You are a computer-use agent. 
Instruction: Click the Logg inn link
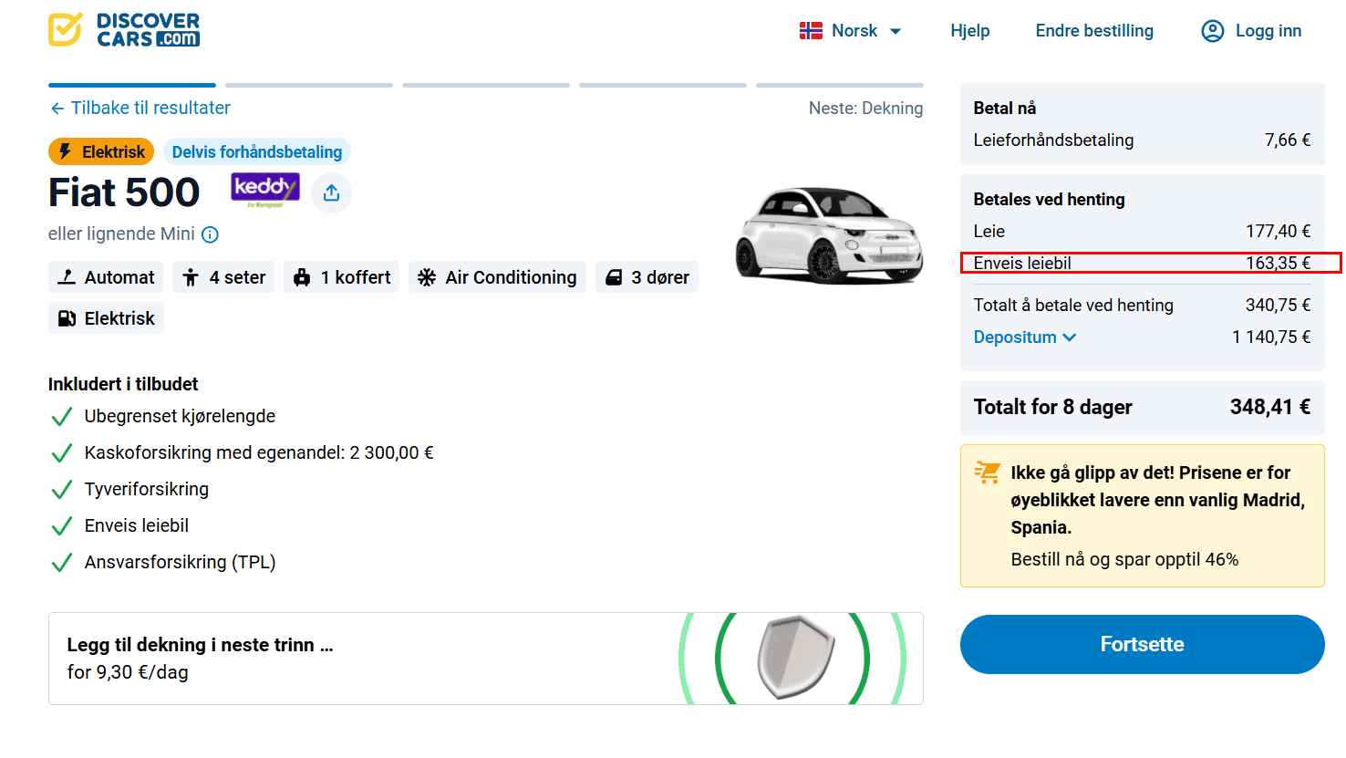[1268, 31]
